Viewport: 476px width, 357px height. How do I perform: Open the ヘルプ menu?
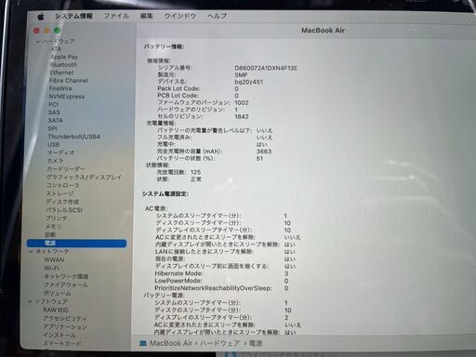218,16
